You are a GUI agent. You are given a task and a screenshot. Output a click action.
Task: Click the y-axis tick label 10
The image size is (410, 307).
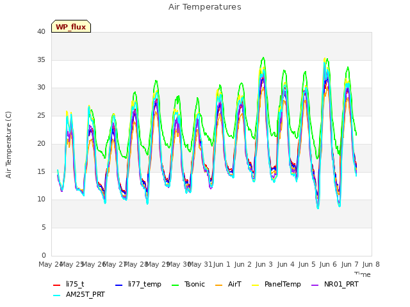tap(41, 200)
